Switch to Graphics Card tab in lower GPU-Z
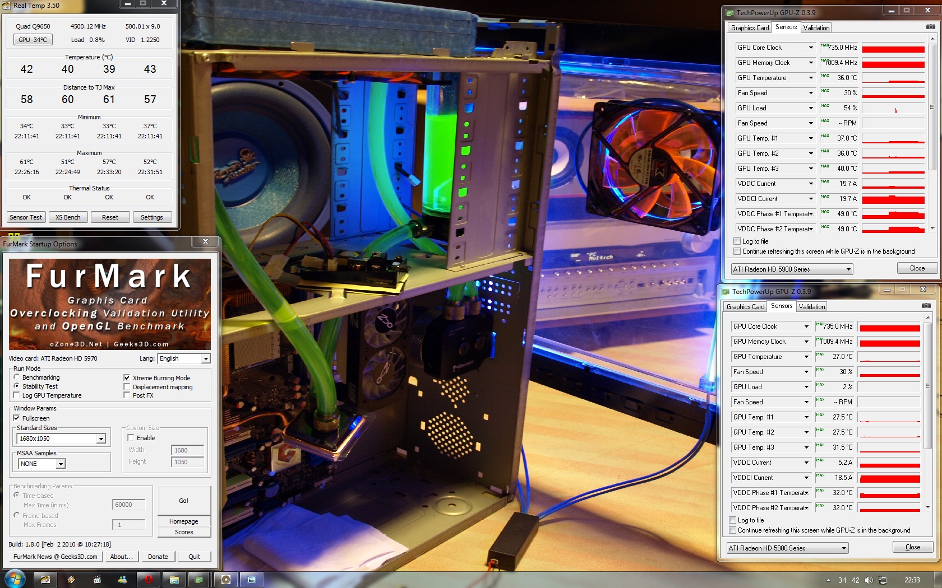Viewport: 942px width, 588px height. click(745, 307)
